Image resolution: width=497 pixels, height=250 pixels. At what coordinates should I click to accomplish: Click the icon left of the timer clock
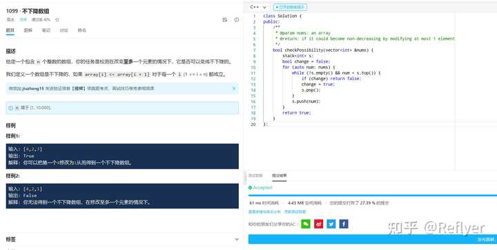(225, 19)
